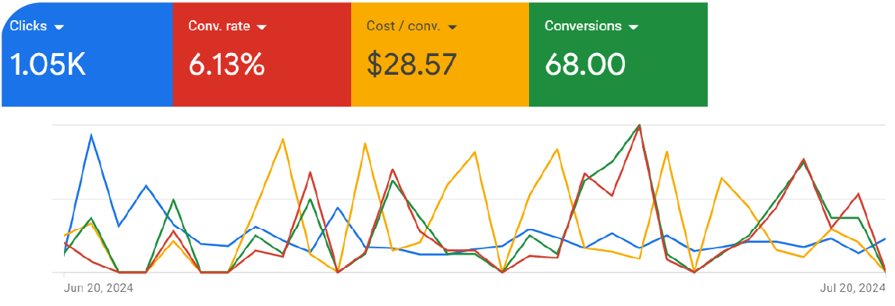Toggle the red Conv. rate scorecard background
The image size is (895, 306).
[x=262, y=55]
